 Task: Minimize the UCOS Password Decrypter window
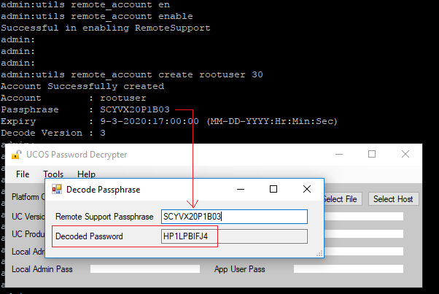339,154
